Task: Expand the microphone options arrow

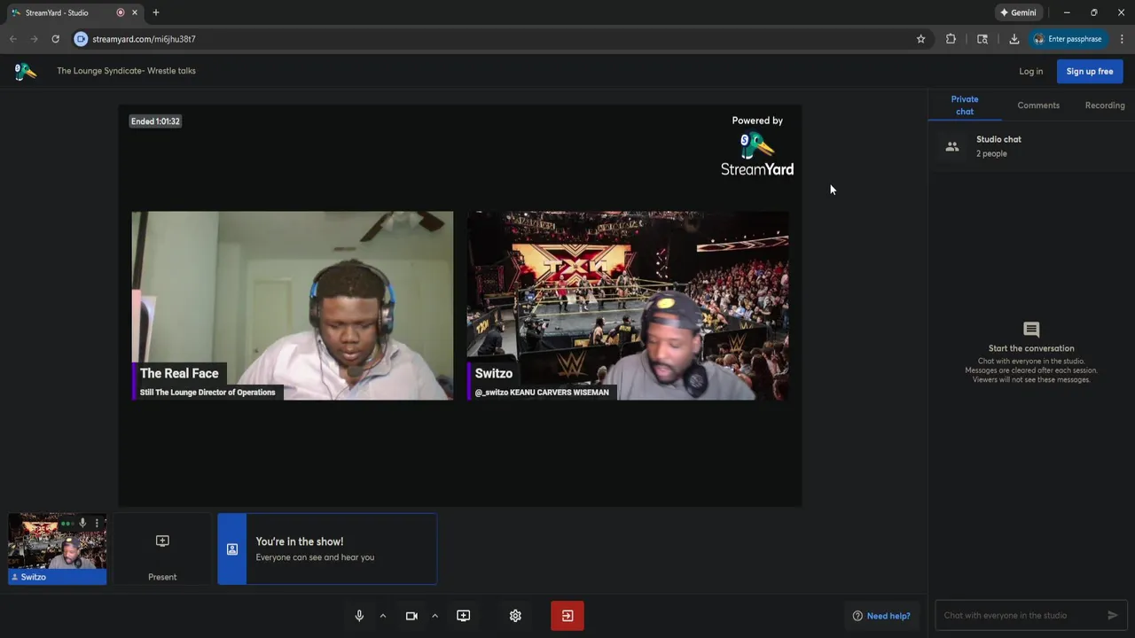Action: (383, 616)
